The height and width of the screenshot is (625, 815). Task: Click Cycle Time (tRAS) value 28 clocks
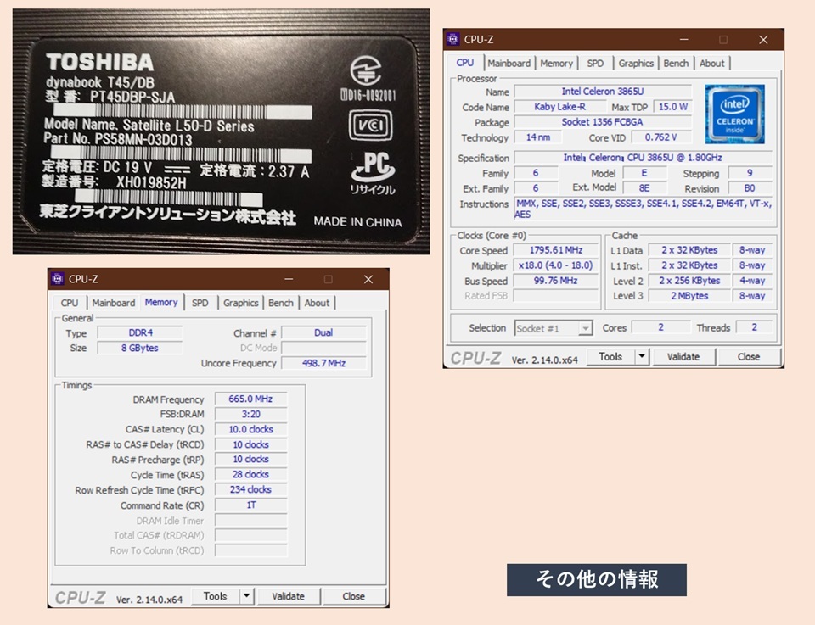point(250,474)
